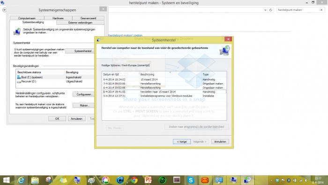Open the blue C app in taskbar
Viewport: 328px width, 185px height.
pyautogui.click(x=120, y=180)
